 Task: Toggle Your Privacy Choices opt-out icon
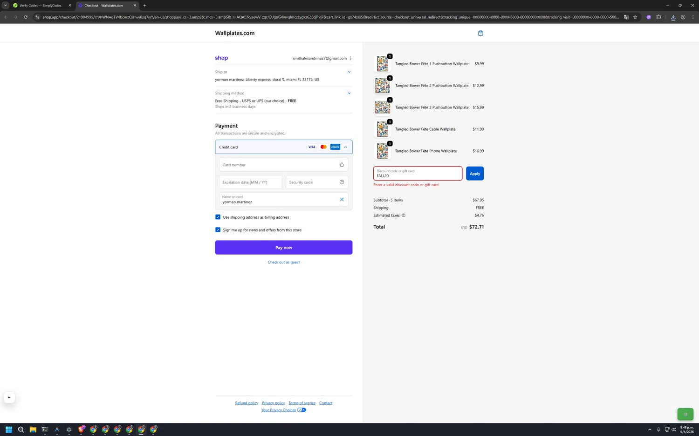click(x=302, y=410)
